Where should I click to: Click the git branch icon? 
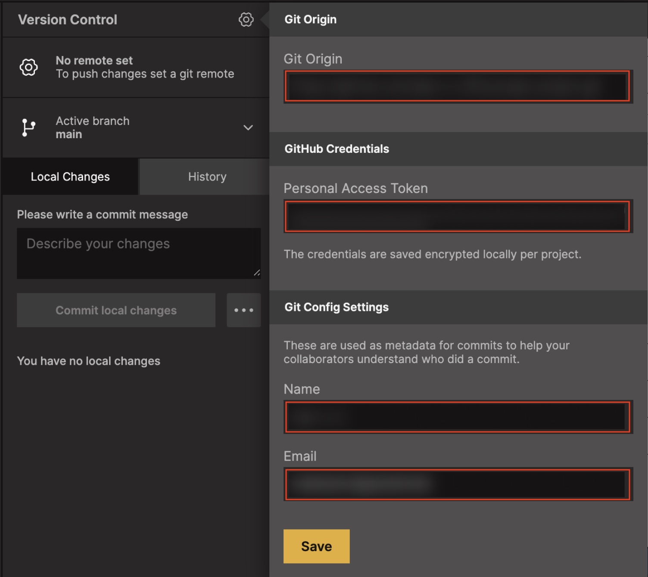click(x=28, y=127)
